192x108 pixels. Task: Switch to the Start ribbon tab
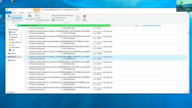[x=14, y=13]
